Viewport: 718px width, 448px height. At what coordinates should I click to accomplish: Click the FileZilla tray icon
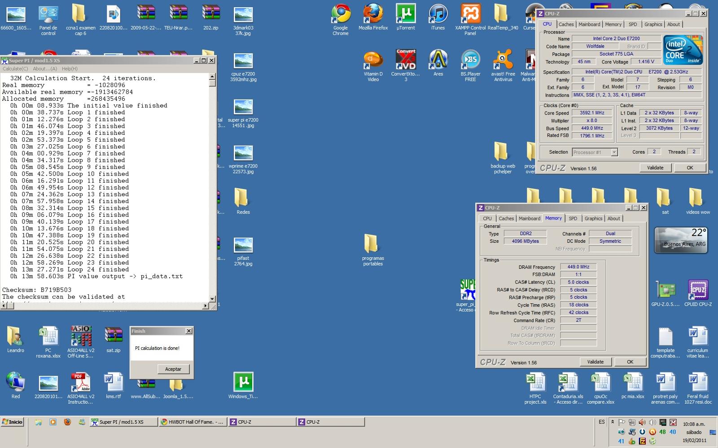tap(642, 441)
